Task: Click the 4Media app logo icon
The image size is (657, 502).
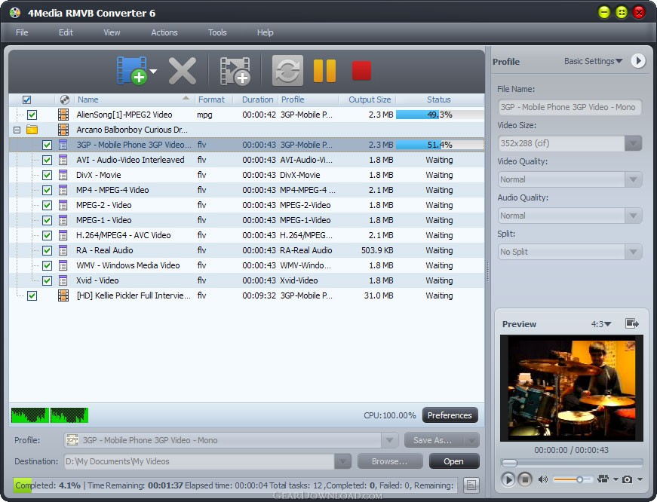Action: click(x=14, y=13)
